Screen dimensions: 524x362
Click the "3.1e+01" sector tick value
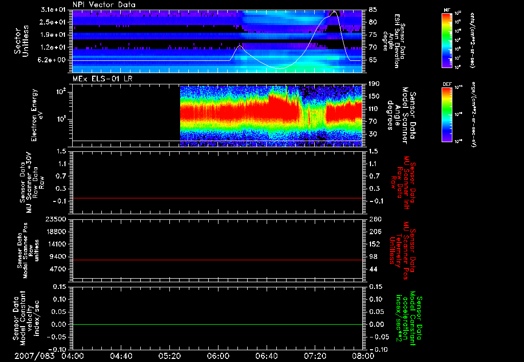[x=53, y=10]
